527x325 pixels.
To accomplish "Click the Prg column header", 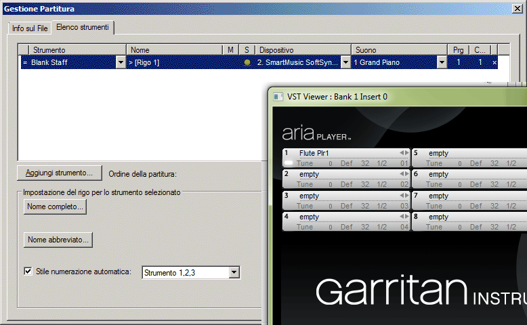I will 458,50.
